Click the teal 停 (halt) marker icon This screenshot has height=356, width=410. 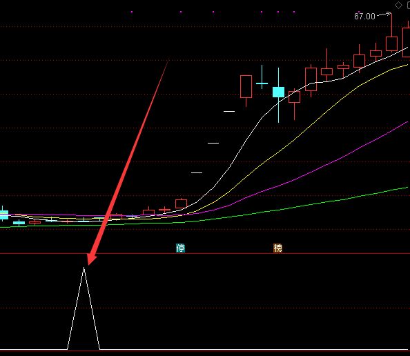pos(180,248)
